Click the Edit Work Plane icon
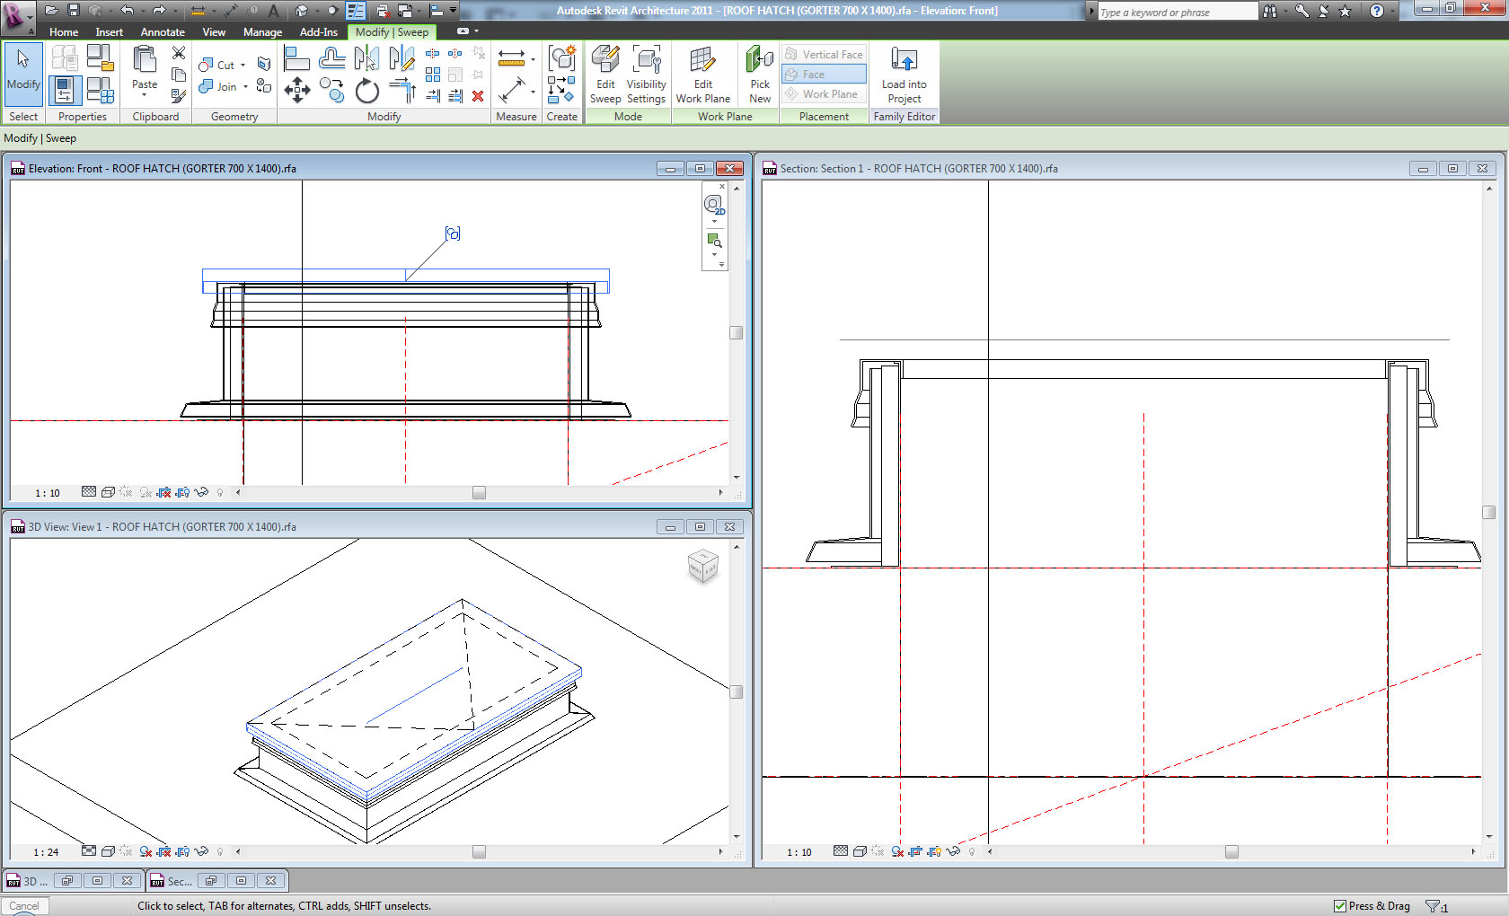This screenshot has width=1509, height=916. pyautogui.click(x=702, y=75)
